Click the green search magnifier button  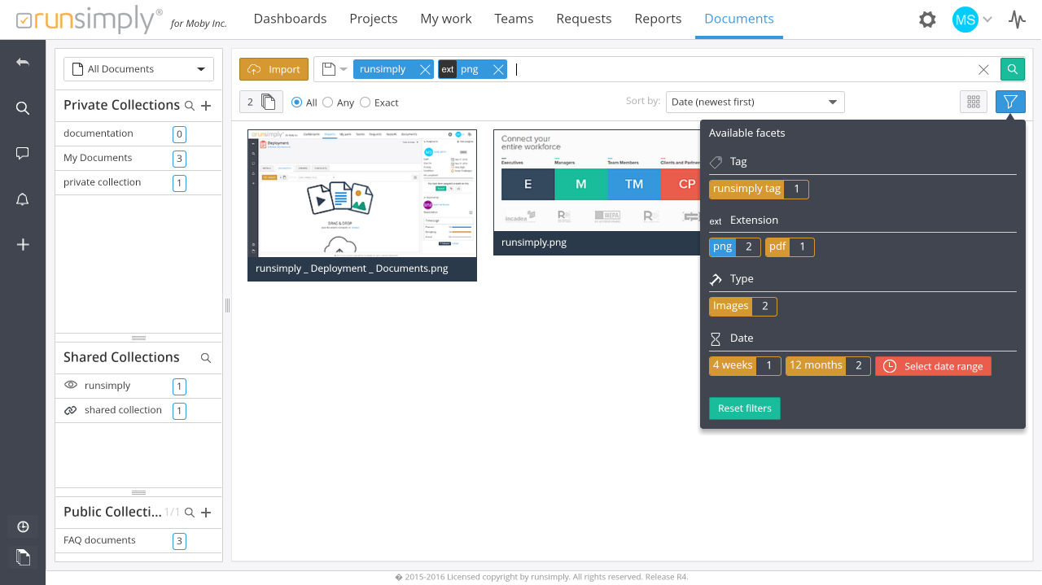coord(1012,69)
